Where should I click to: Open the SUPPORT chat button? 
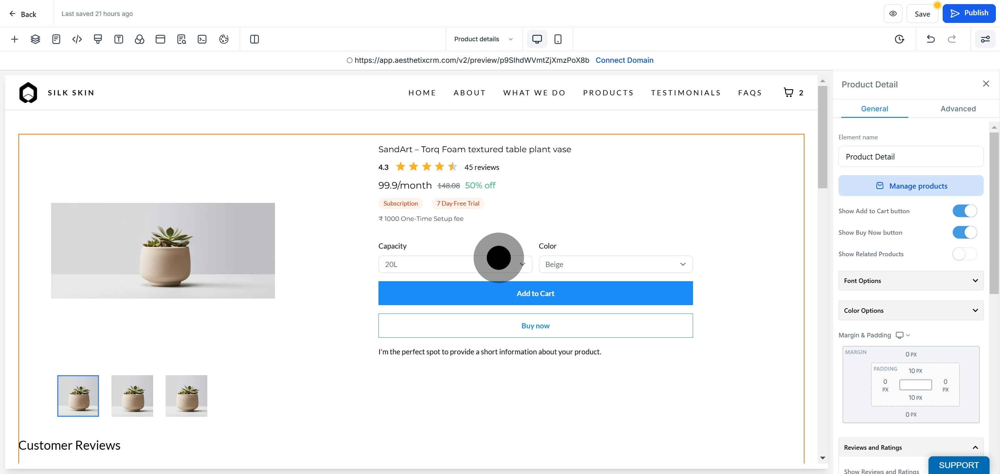pos(958,465)
